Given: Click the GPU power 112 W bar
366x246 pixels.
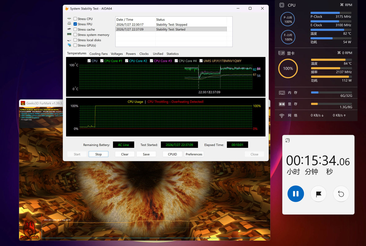Looking at the screenshot, I should click(x=331, y=77).
